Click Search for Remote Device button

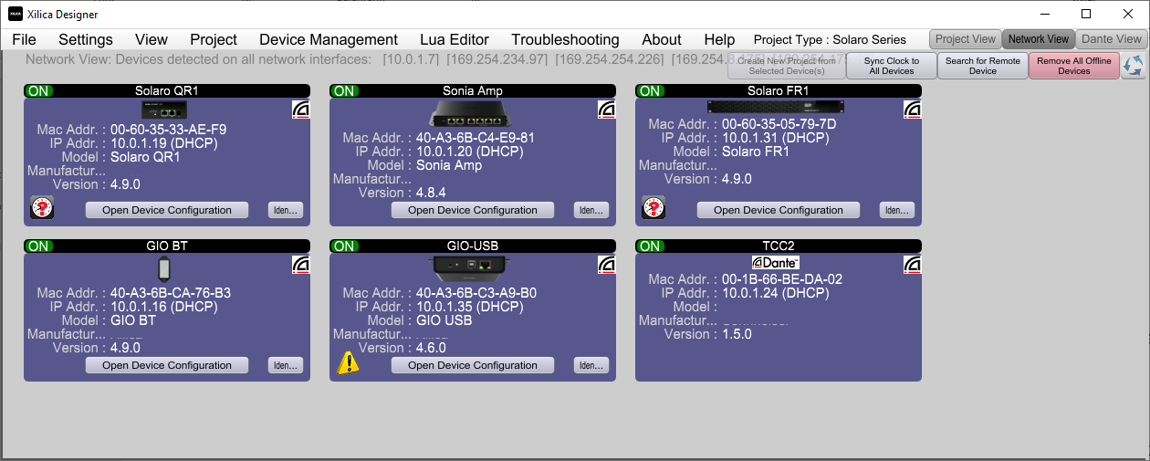[x=983, y=66]
